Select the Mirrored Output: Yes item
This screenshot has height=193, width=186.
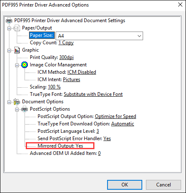(61, 146)
